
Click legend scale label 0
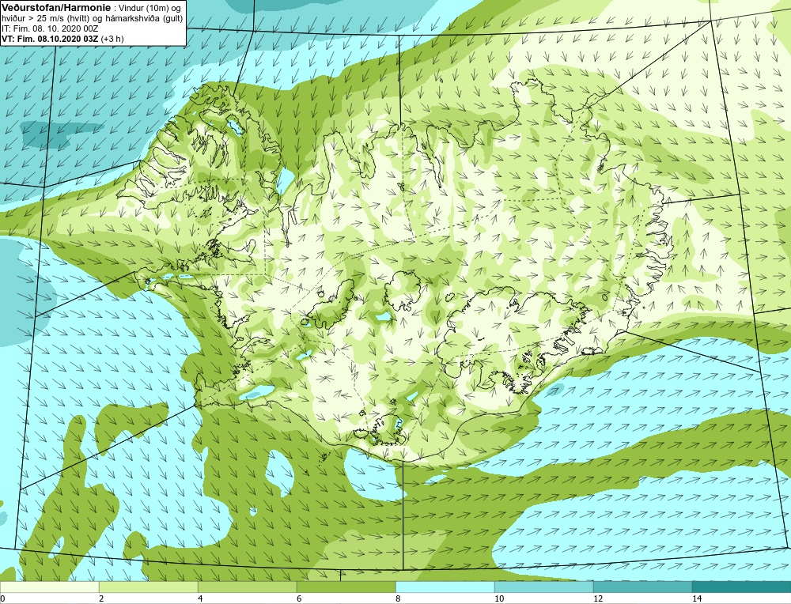[2, 598]
